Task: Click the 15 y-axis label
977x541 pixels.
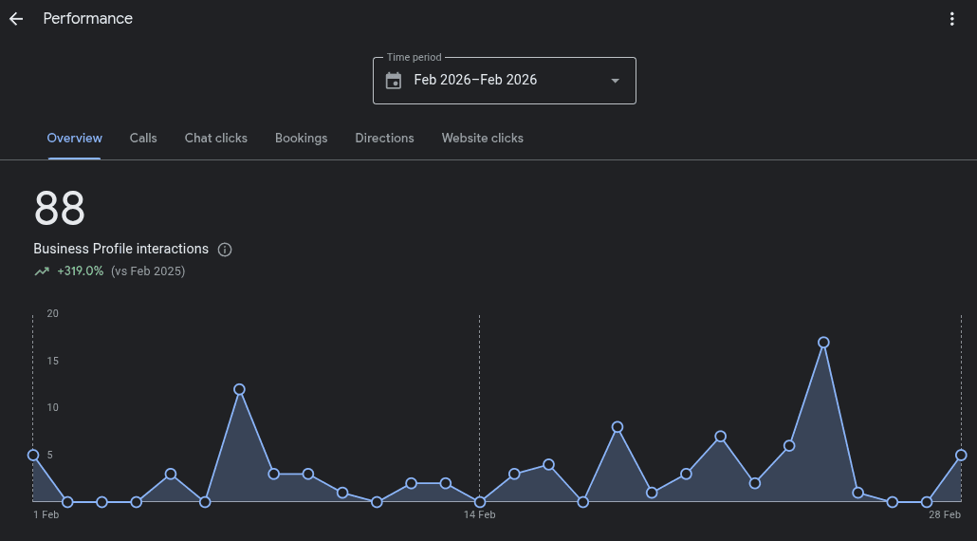Action: click(x=53, y=361)
